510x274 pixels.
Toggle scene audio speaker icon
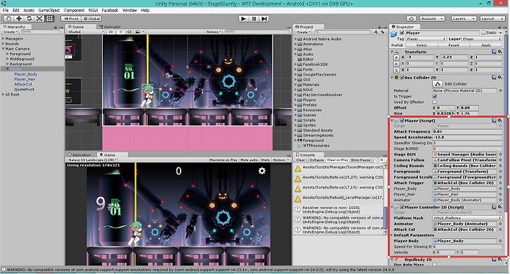(129, 32)
